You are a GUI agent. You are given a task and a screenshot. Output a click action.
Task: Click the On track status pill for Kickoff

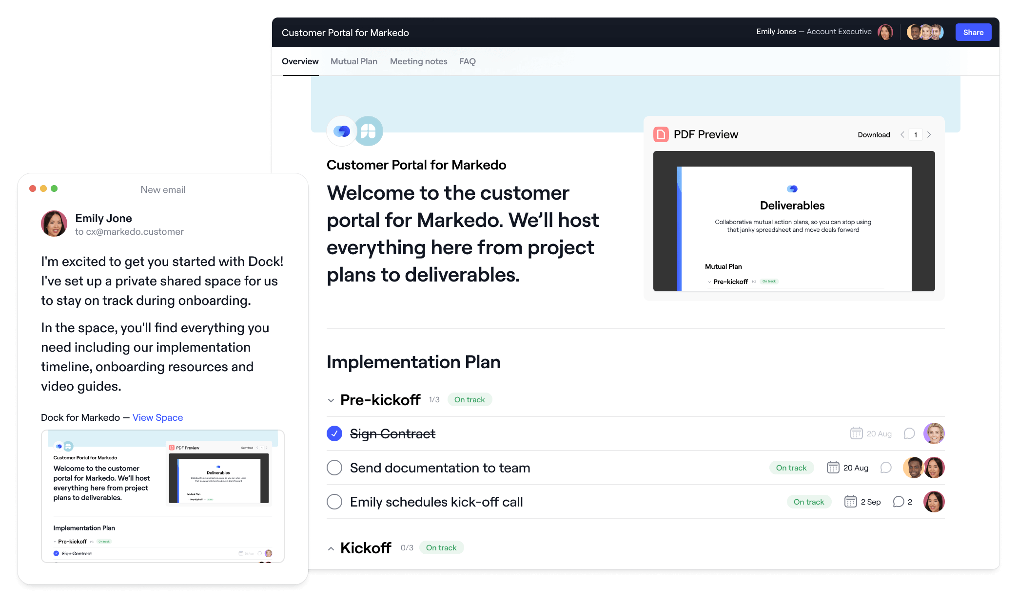(x=441, y=547)
